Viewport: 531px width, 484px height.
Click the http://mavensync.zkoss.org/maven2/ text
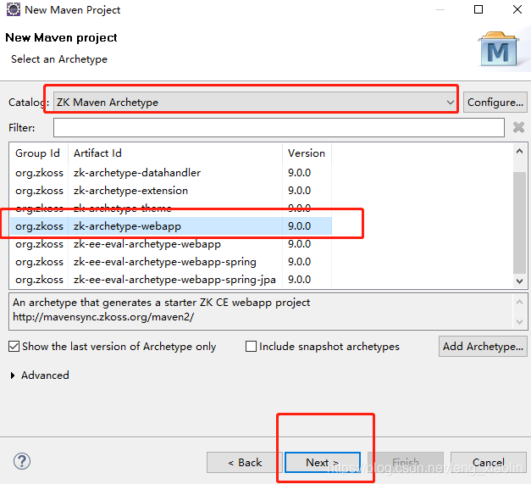[x=103, y=317]
